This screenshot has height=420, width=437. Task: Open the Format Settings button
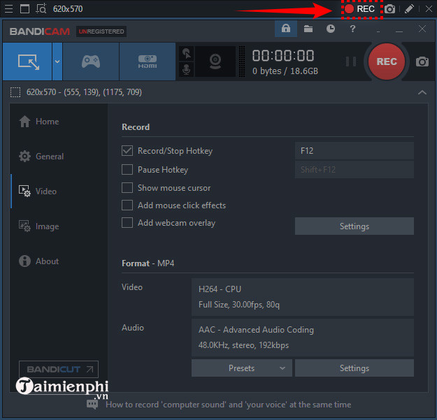(x=354, y=368)
